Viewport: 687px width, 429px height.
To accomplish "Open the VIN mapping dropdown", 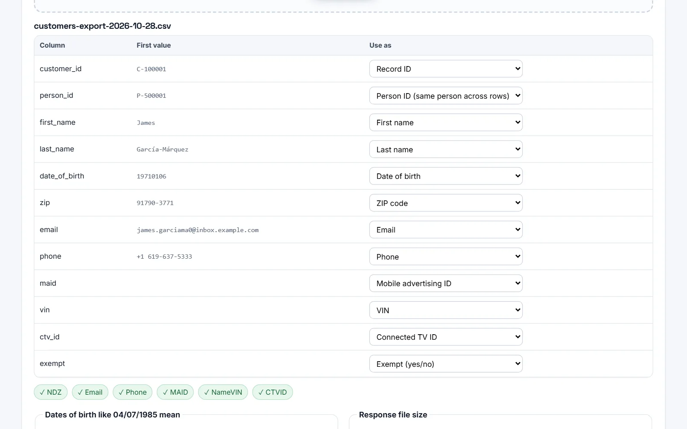I will tap(446, 310).
